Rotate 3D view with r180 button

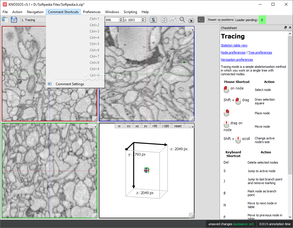click(x=166, y=126)
